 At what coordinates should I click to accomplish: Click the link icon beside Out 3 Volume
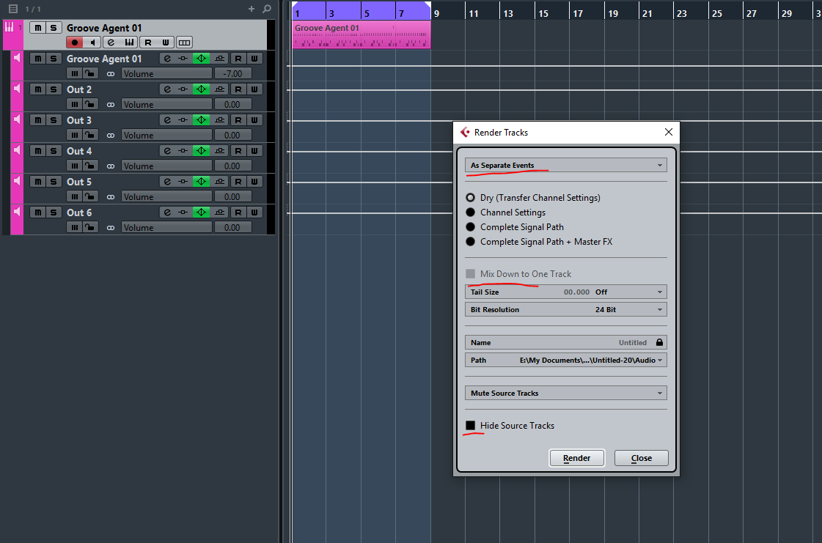coord(111,136)
